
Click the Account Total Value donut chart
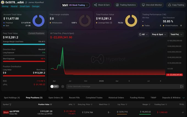(38, 21)
